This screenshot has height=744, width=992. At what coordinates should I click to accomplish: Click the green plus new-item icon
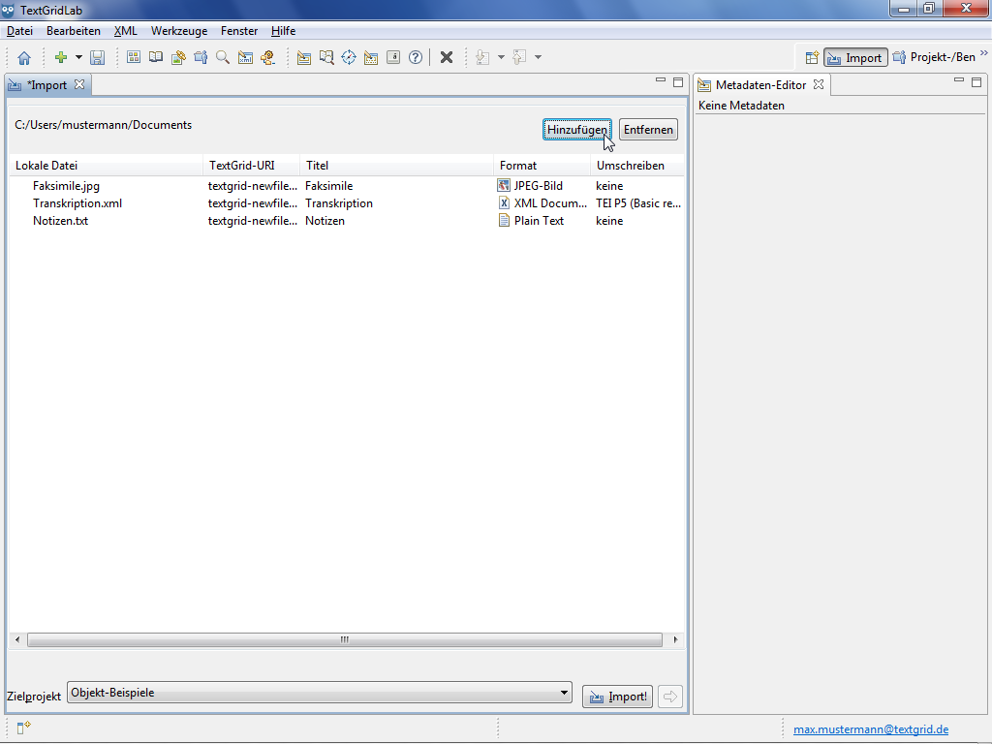click(61, 58)
